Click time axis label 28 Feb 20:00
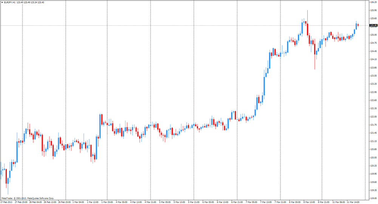 click(65, 202)
